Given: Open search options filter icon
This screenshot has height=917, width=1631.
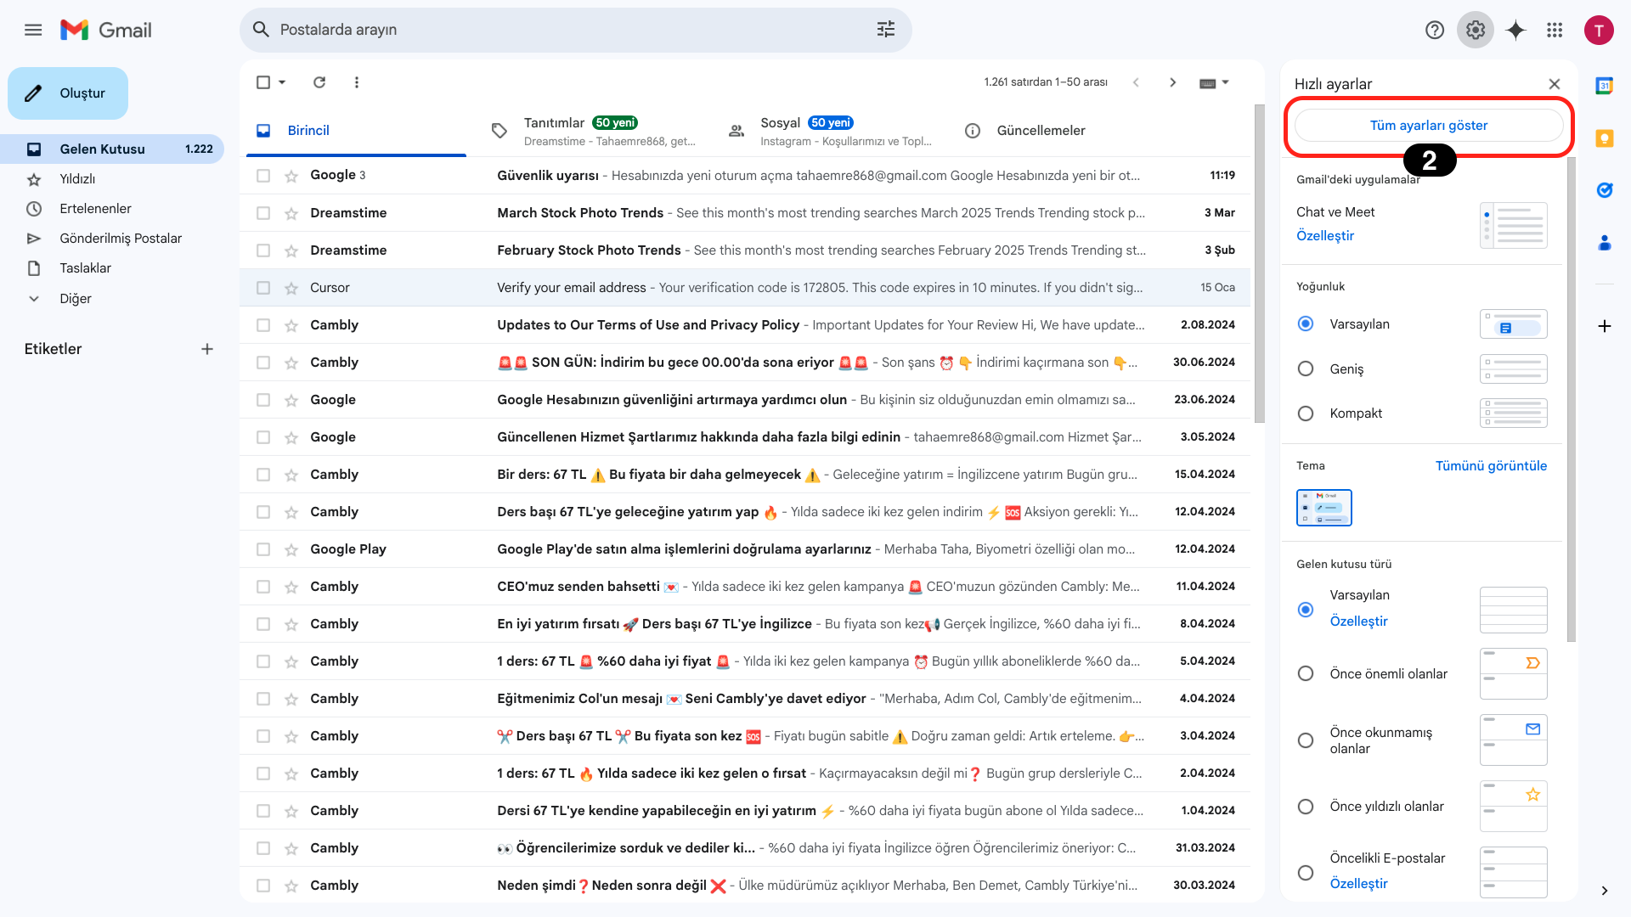Looking at the screenshot, I should point(886,30).
